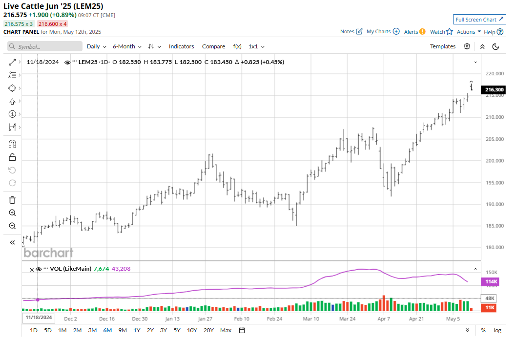
Task: Collapse the main chart pane chevron
Action: pos(475,62)
